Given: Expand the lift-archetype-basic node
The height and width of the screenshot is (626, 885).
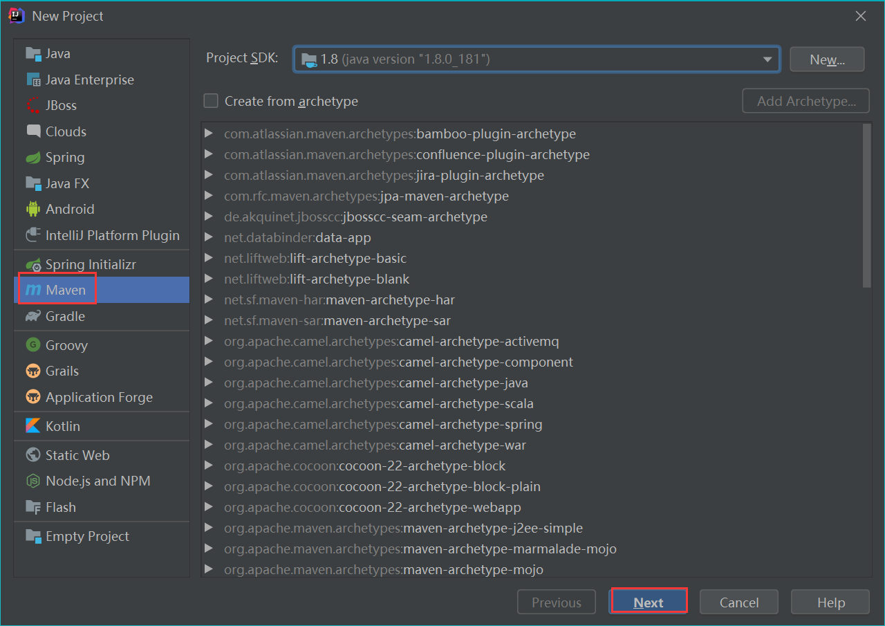Looking at the screenshot, I should click(209, 258).
